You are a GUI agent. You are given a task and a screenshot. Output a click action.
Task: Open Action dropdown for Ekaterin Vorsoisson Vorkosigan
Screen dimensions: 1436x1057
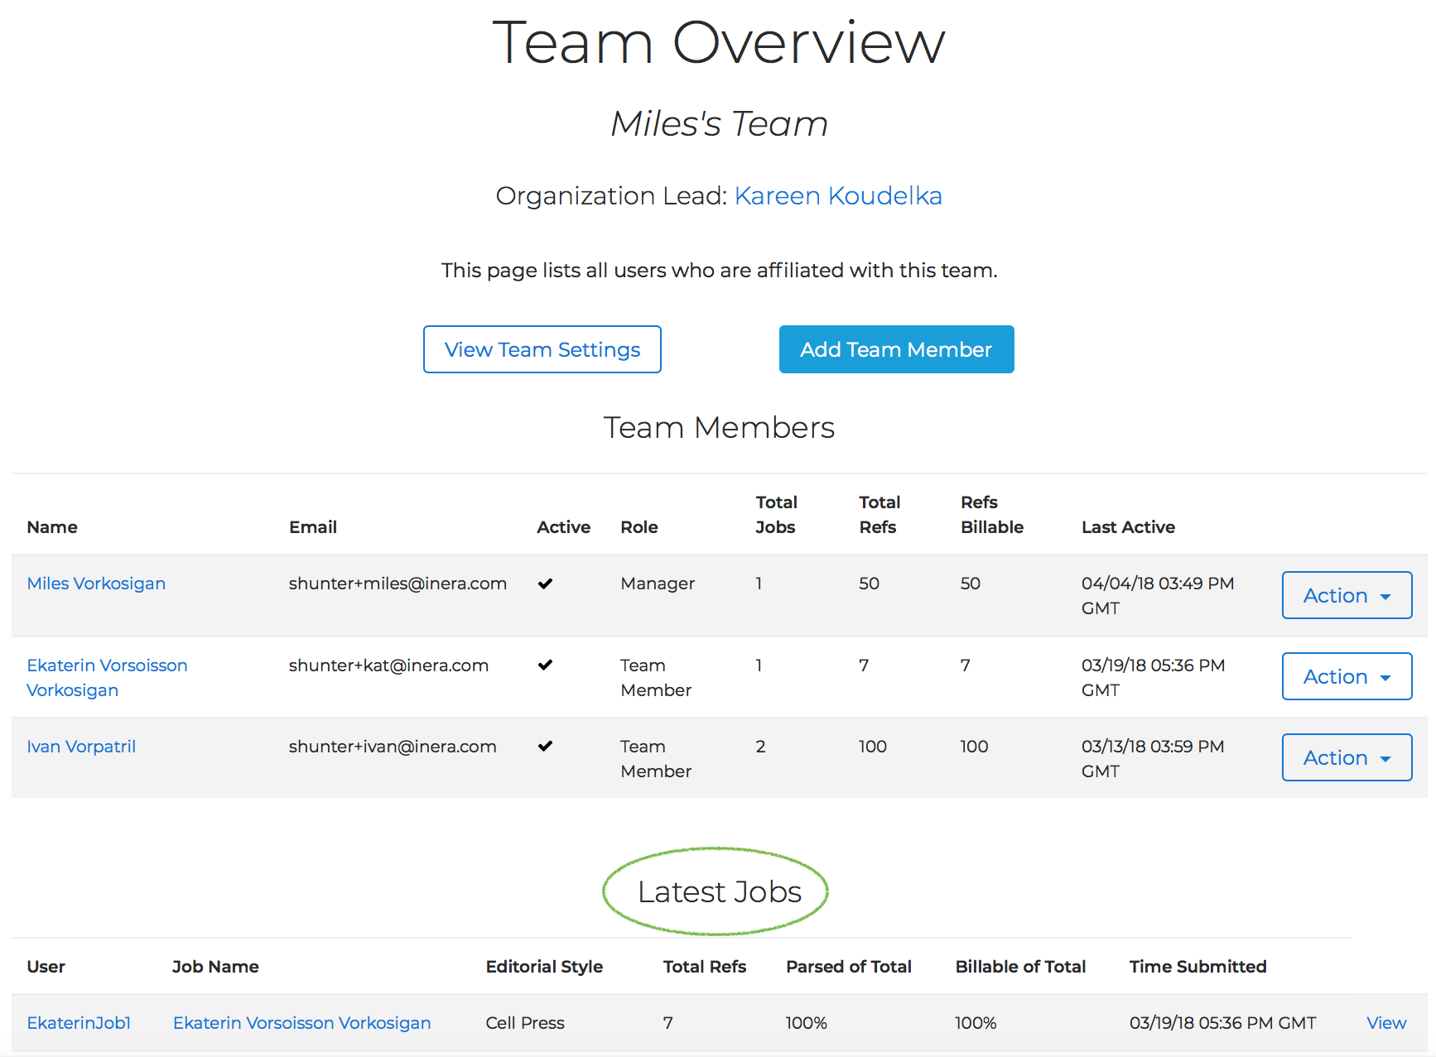[x=1347, y=676]
